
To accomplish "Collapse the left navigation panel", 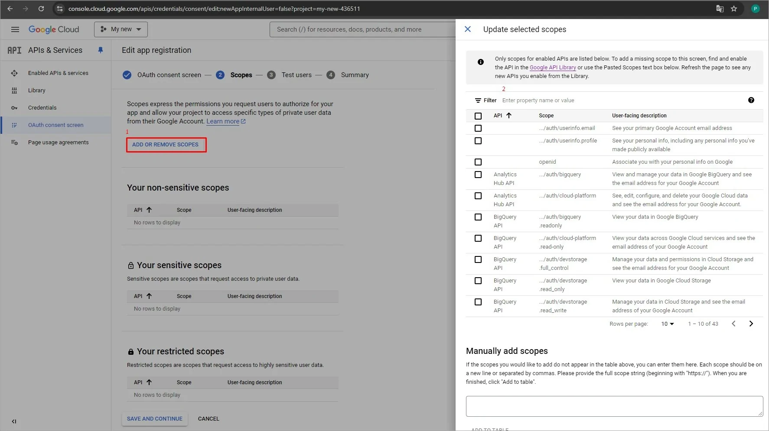I will pos(14,421).
